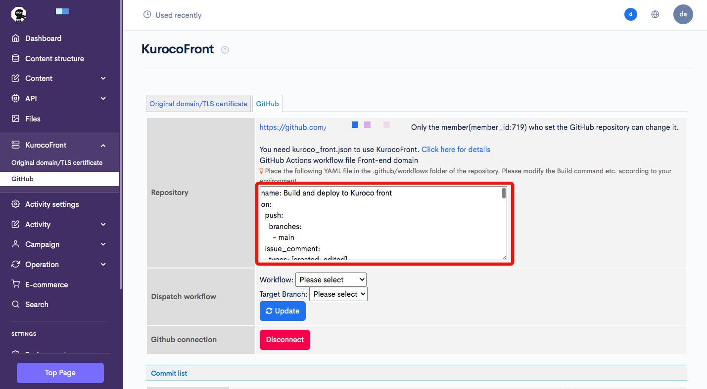Click the Commit list heading
The image size is (707, 389).
point(169,373)
